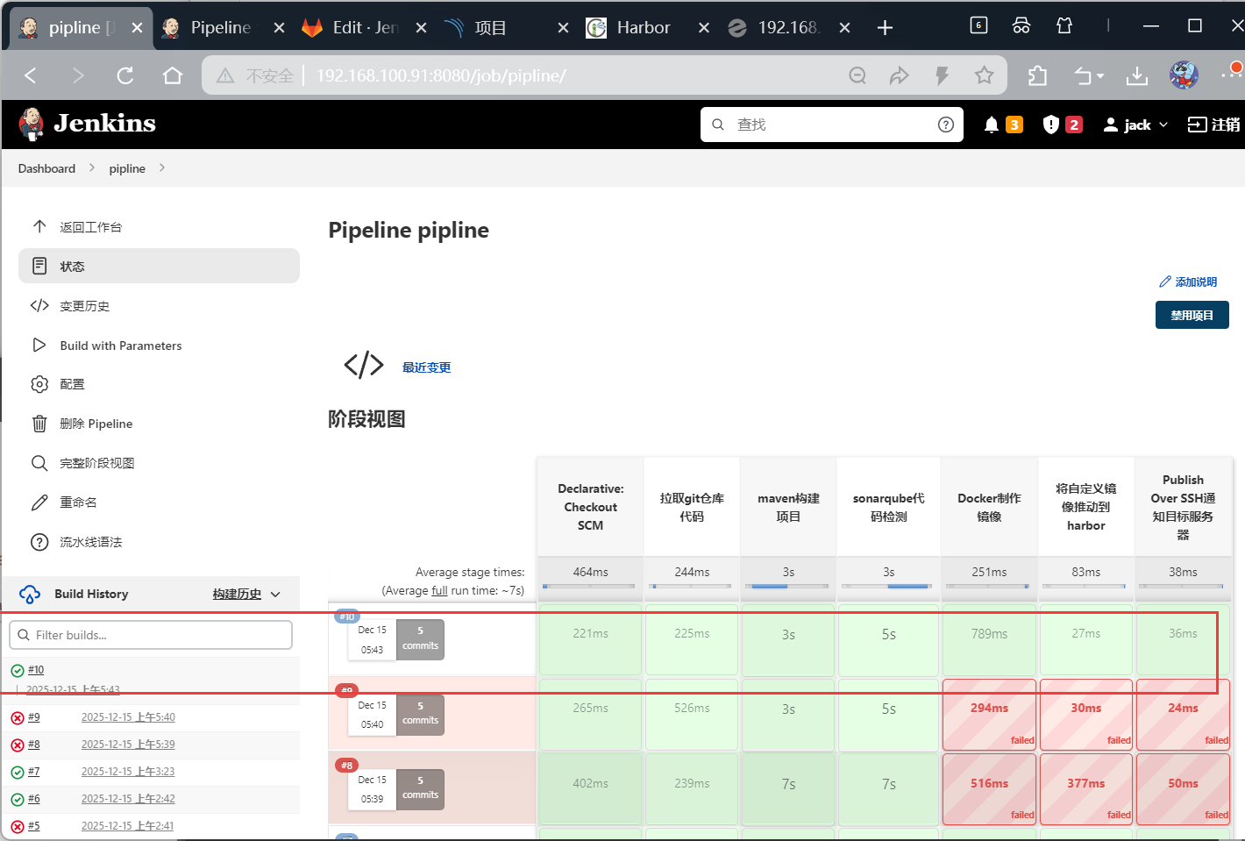
Task: Click browser back arrow
Action: tap(32, 75)
